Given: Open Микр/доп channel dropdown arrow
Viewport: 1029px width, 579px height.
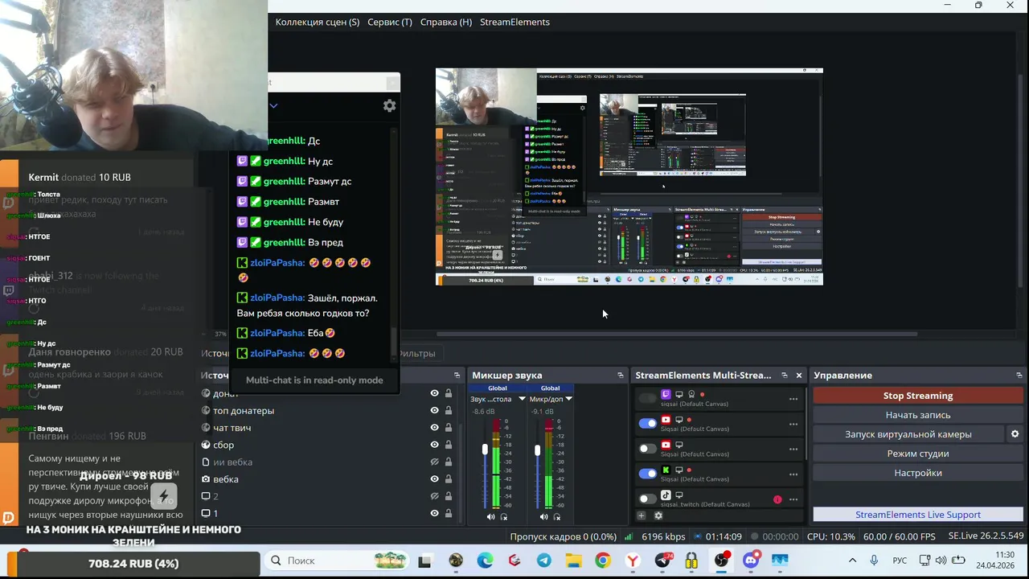Looking at the screenshot, I should click(x=568, y=399).
